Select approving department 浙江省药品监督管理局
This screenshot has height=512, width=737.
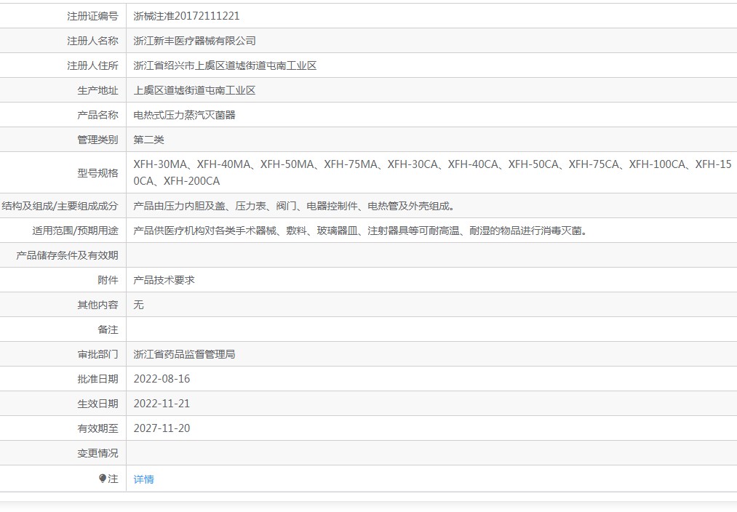pos(184,354)
